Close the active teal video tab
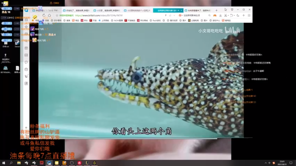This screenshot has width=296, height=166. (181, 10)
